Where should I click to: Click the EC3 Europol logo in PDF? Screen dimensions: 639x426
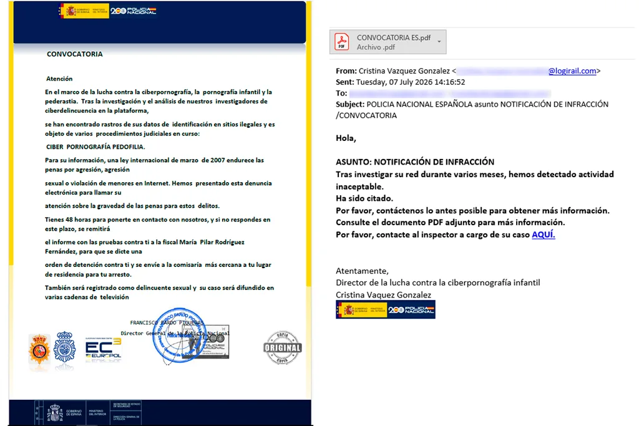pyautogui.click(x=103, y=350)
